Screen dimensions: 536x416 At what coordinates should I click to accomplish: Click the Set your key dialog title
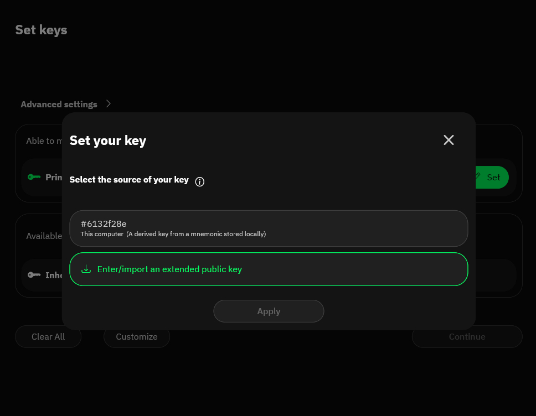108,141
